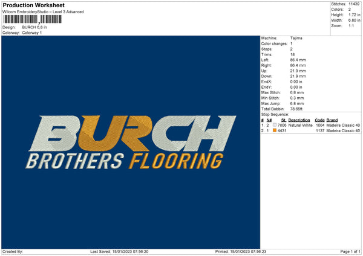Click the Total Bobbin value 78.65ft

tap(296, 109)
